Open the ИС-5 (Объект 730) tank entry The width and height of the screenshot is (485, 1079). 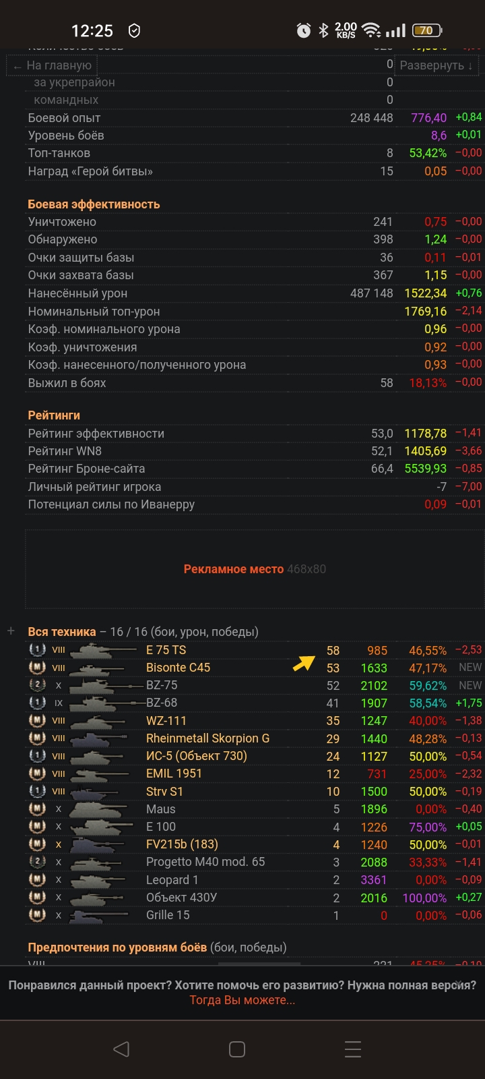(x=196, y=756)
